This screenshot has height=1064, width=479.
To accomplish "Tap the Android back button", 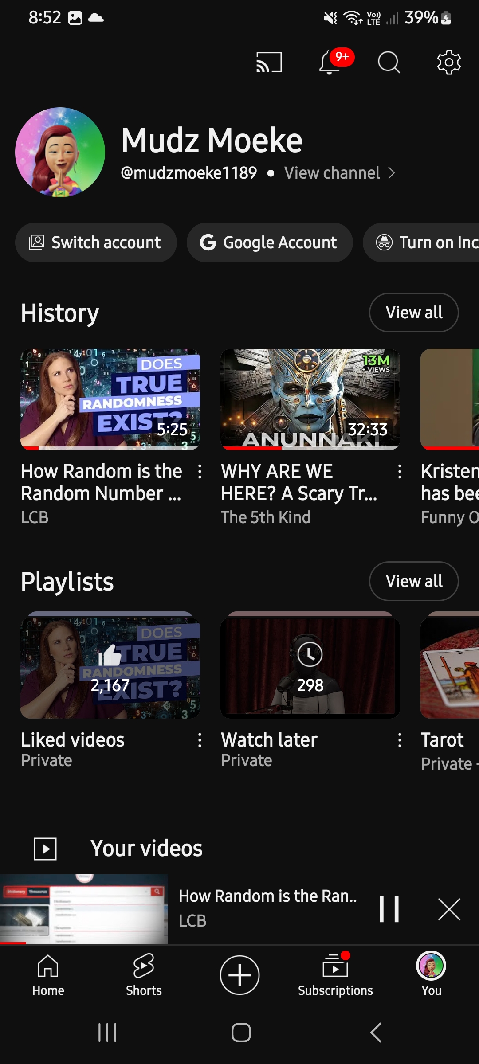I will [x=376, y=1033].
